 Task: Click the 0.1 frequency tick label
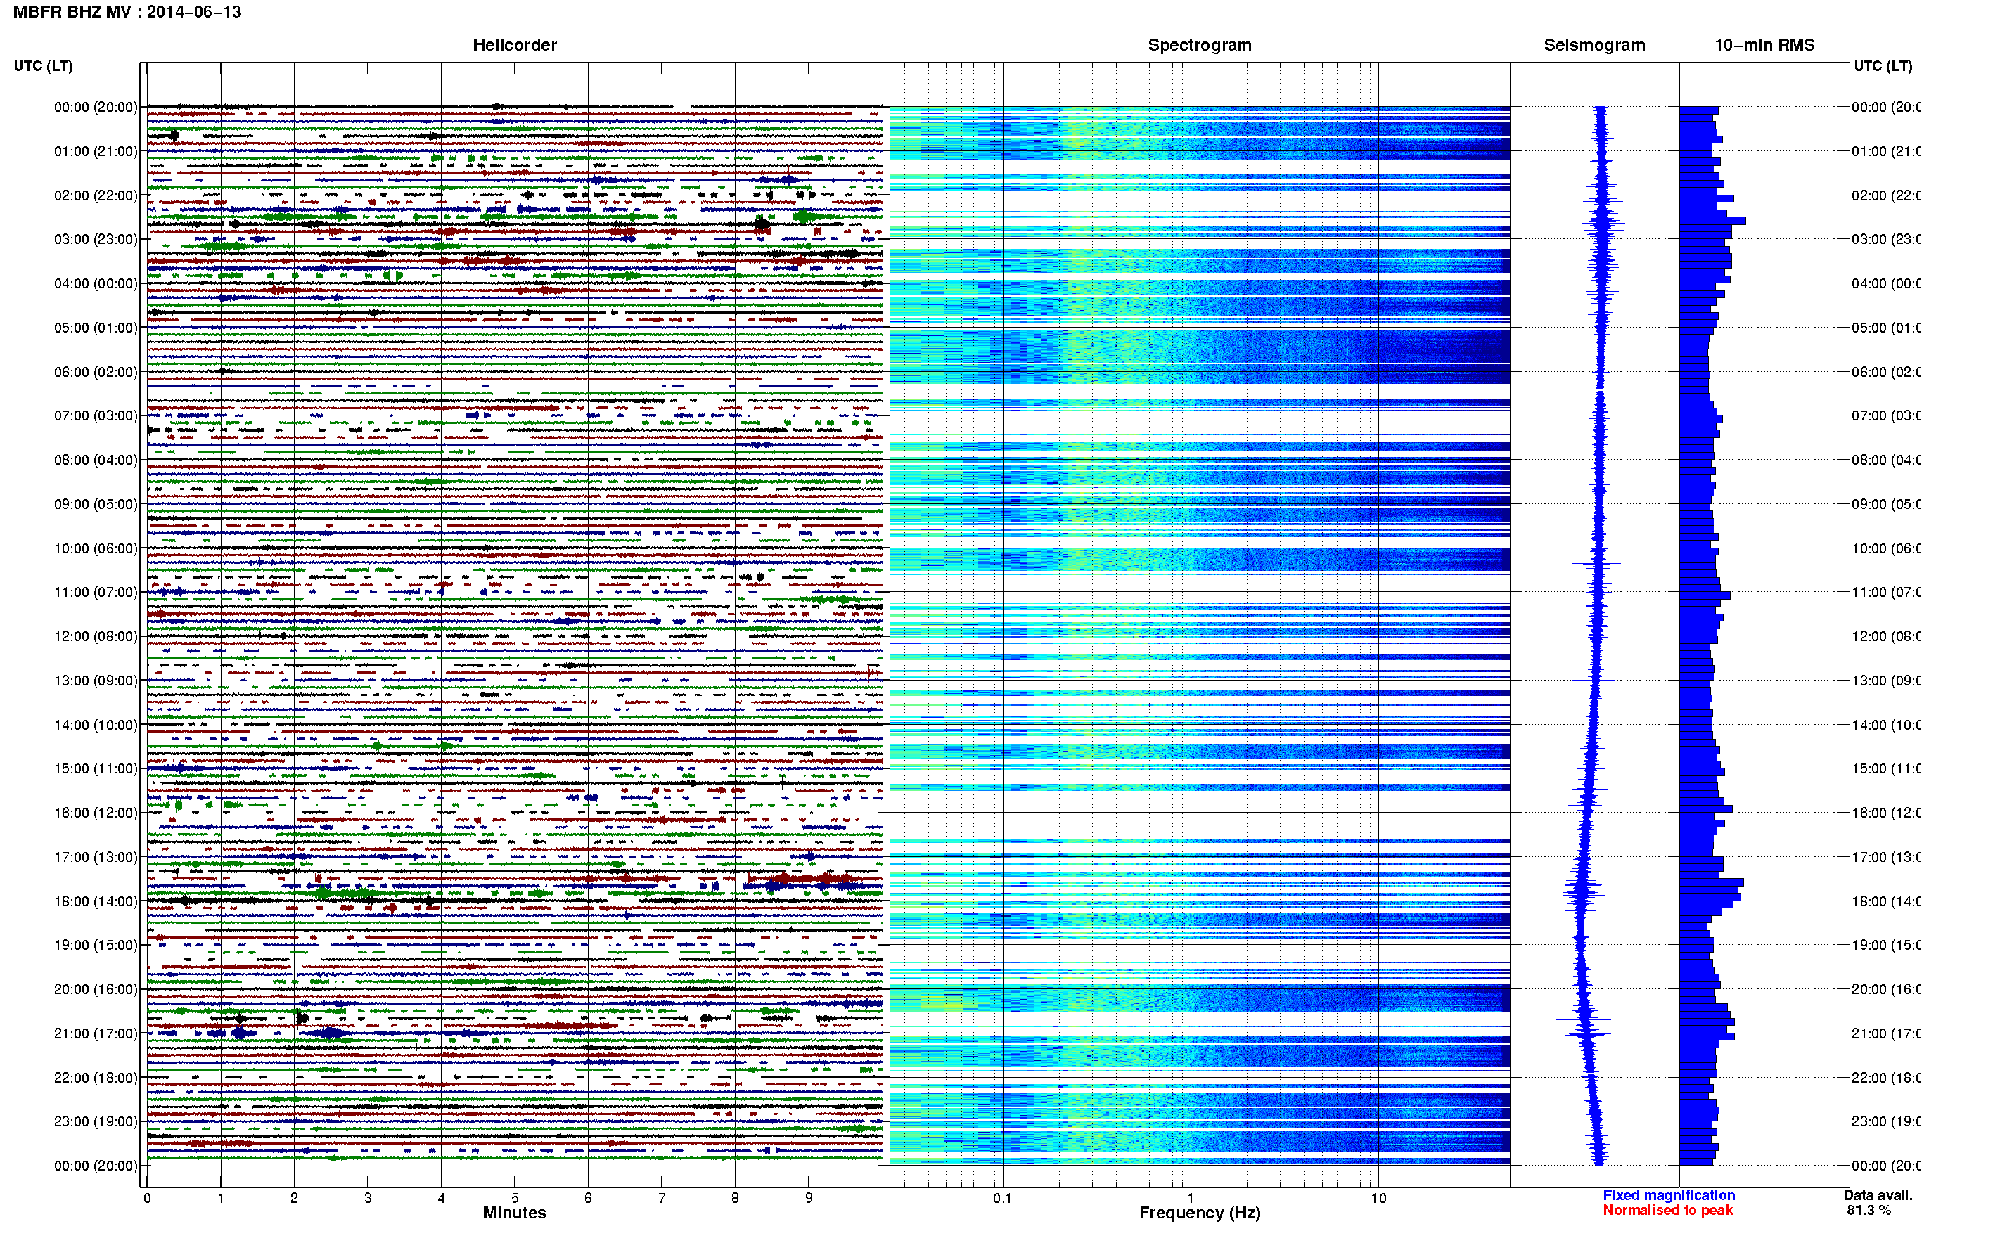1002,1198
